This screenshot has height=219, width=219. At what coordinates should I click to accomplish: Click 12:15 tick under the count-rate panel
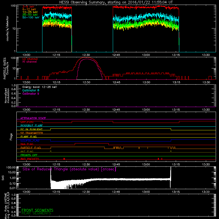click(x=56, y=55)
